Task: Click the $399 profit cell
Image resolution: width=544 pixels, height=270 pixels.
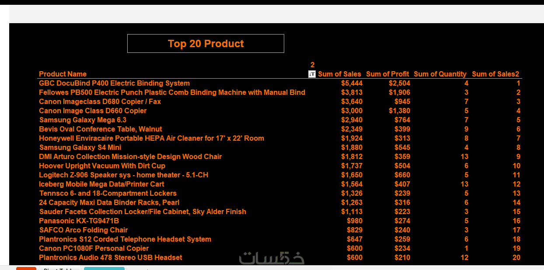Action: [402, 129]
